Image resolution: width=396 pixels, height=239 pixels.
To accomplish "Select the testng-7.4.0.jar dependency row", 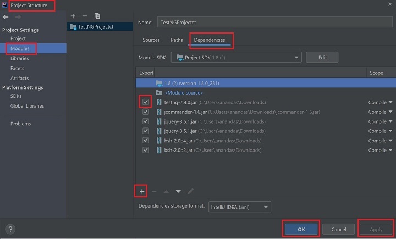I will (266, 102).
